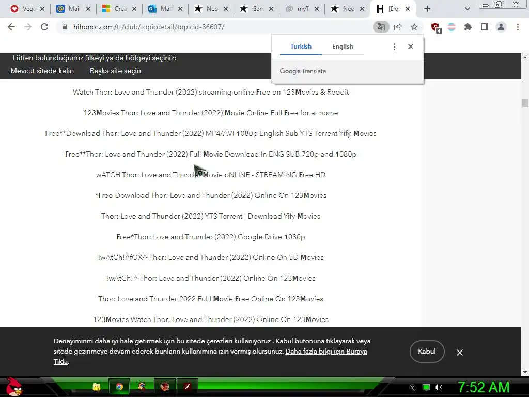Open translate popup options three-dot menu
529x397 pixels.
(x=394, y=47)
